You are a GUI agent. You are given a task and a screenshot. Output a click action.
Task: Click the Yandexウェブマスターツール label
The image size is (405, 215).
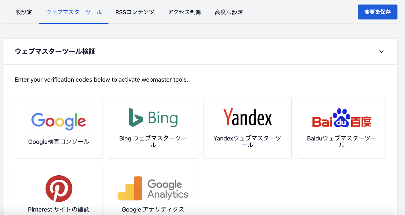[x=247, y=141]
